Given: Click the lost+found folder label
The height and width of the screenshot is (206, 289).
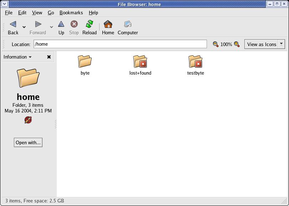Looking at the screenshot, I should [x=140, y=73].
